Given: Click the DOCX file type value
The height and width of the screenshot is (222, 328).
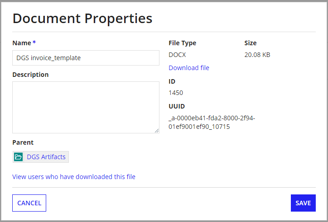Looking at the screenshot, I should click(x=177, y=55).
